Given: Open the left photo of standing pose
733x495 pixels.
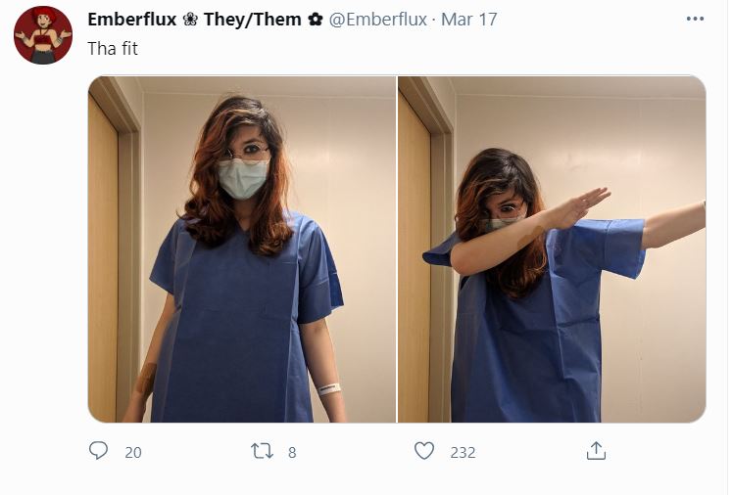Looking at the screenshot, I should 242,249.
